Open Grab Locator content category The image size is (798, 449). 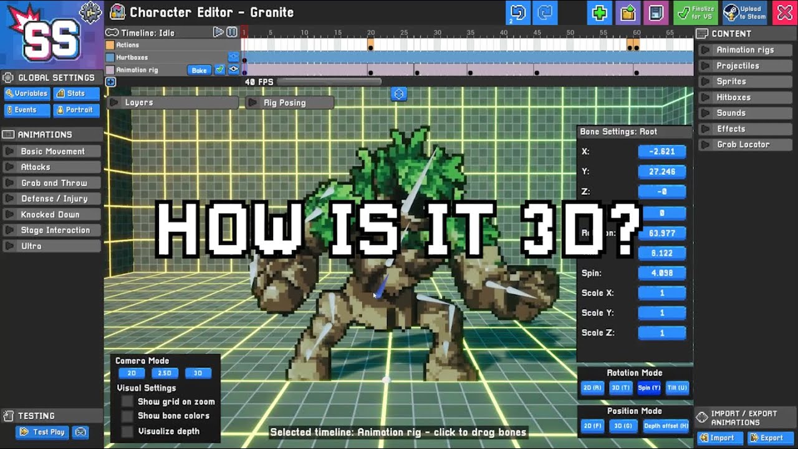coord(746,145)
